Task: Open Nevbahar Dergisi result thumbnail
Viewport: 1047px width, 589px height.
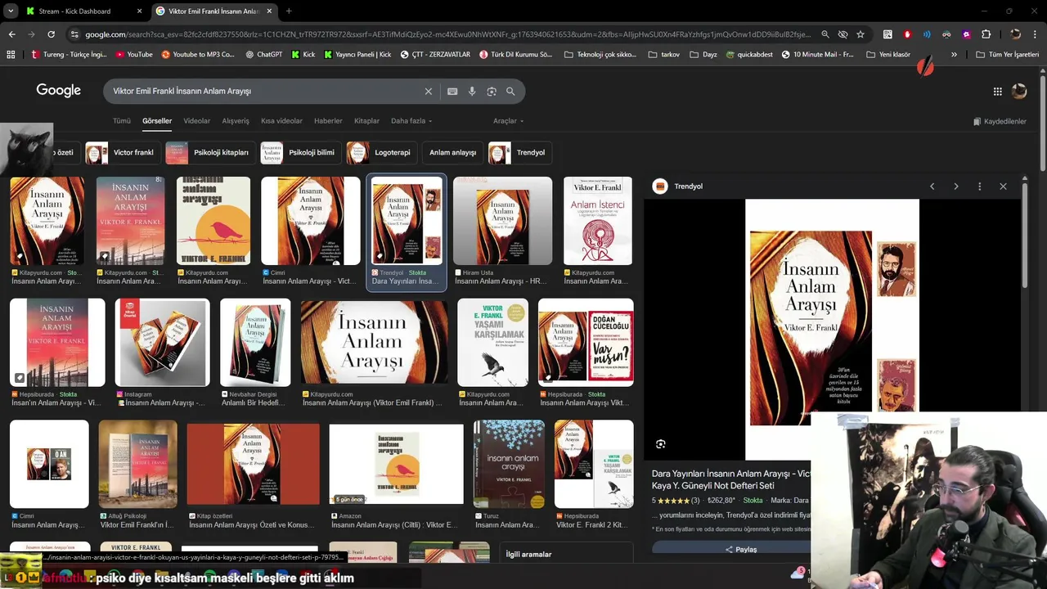Action: pos(255,343)
